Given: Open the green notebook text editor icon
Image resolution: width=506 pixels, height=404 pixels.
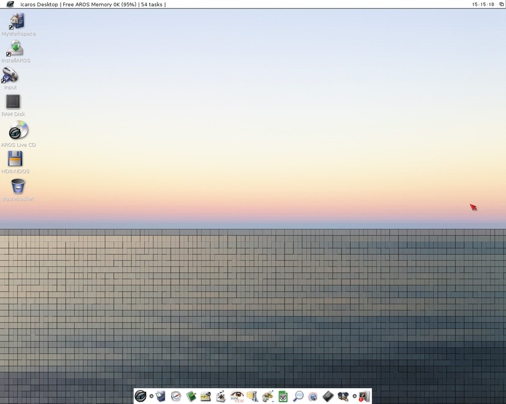Looking at the screenshot, I should tap(190, 396).
